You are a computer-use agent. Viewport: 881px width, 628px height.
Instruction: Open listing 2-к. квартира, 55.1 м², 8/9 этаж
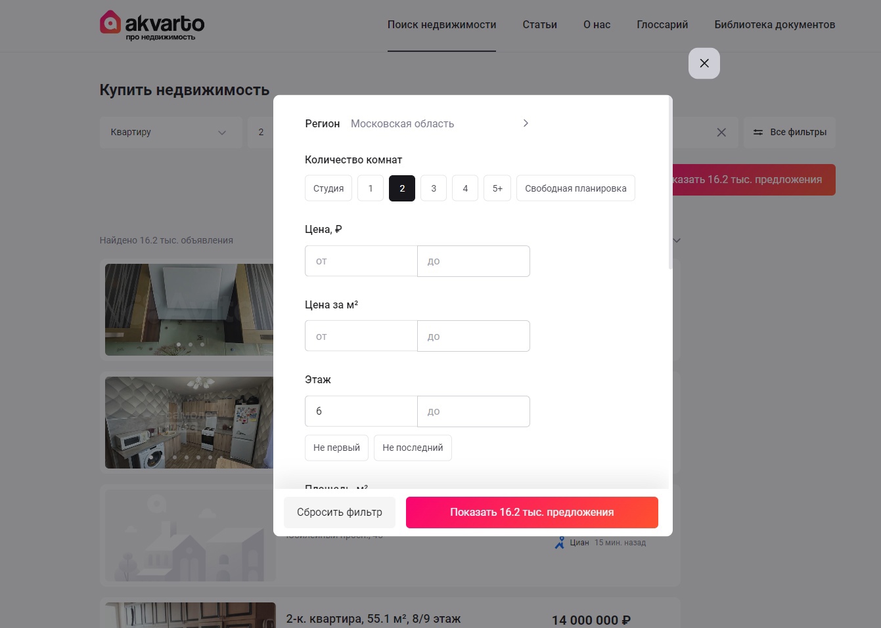(373, 619)
